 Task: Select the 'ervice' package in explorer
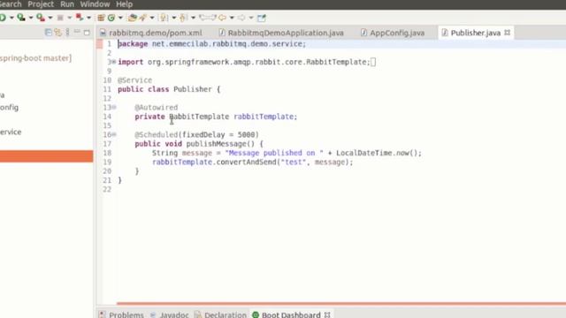11,132
